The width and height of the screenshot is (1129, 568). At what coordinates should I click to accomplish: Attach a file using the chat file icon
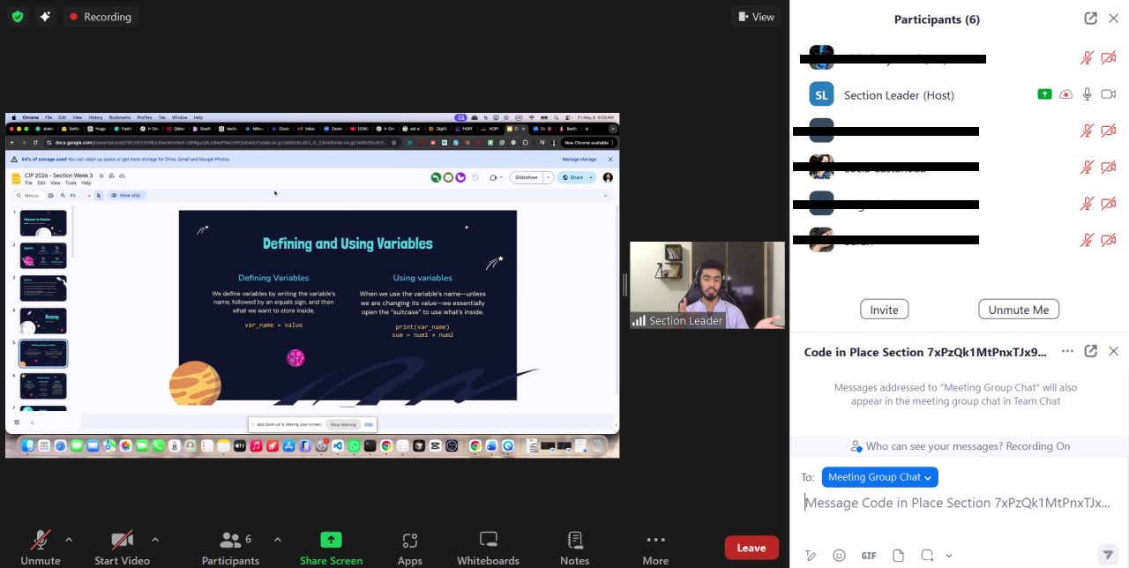pos(898,556)
